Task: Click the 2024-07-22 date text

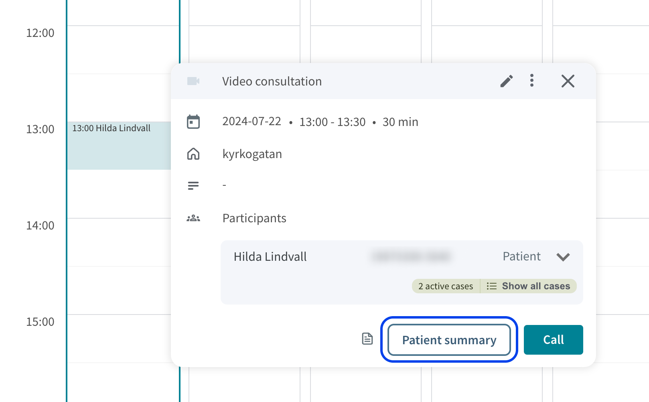Action: [252, 122]
